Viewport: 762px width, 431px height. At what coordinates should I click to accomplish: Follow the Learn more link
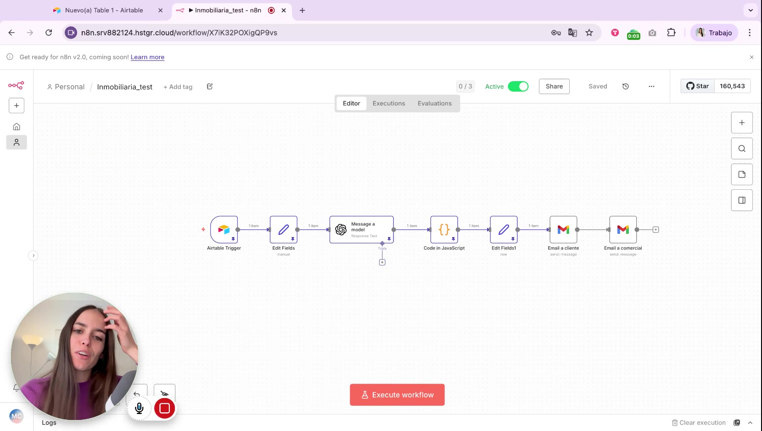(x=147, y=57)
